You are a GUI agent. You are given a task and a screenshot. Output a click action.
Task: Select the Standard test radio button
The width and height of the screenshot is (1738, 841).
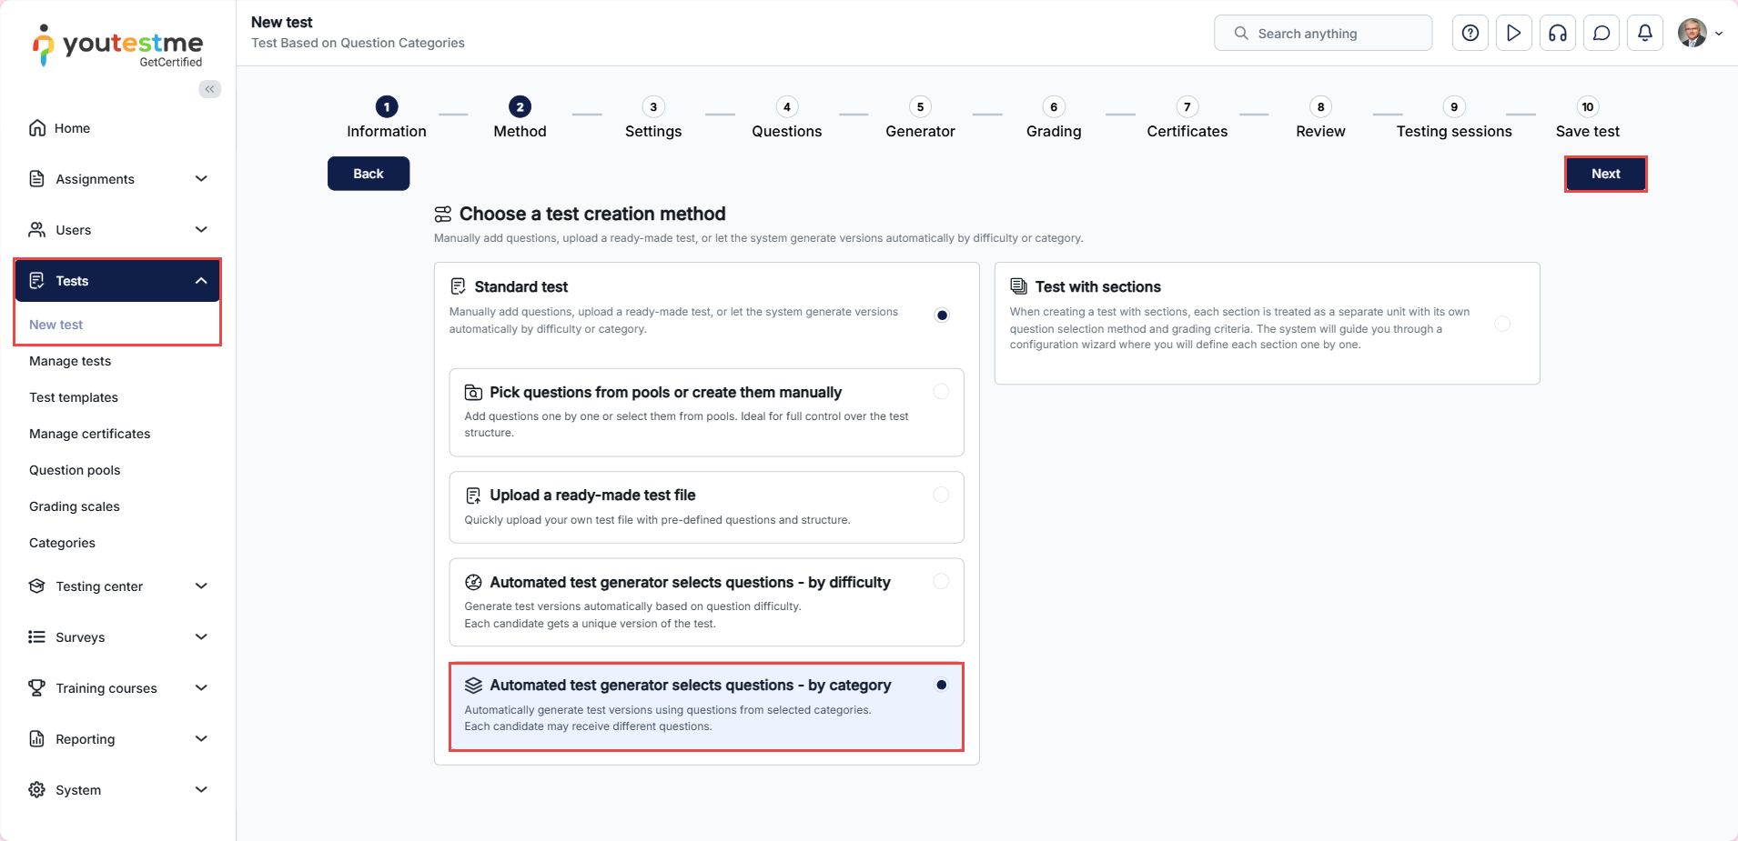pyautogui.click(x=942, y=315)
